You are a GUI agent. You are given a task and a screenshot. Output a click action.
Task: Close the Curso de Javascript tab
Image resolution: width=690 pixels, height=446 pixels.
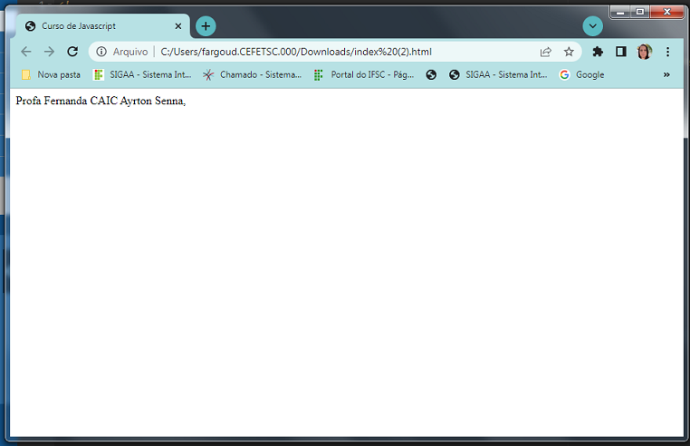(178, 26)
